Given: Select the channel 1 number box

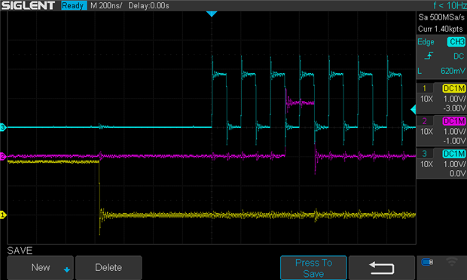Looking at the screenshot, I should [x=424, y=88].
